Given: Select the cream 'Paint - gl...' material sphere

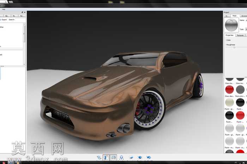Looking at the screenshot, I should tap(229, 103).
